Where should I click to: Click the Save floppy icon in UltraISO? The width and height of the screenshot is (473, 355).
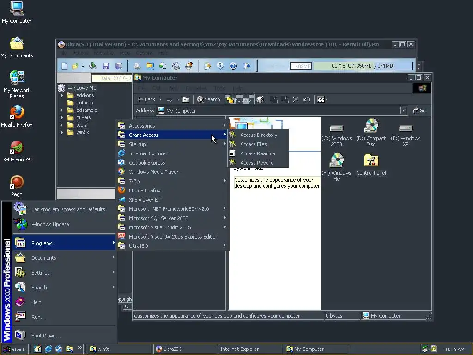tap(106, 66)
